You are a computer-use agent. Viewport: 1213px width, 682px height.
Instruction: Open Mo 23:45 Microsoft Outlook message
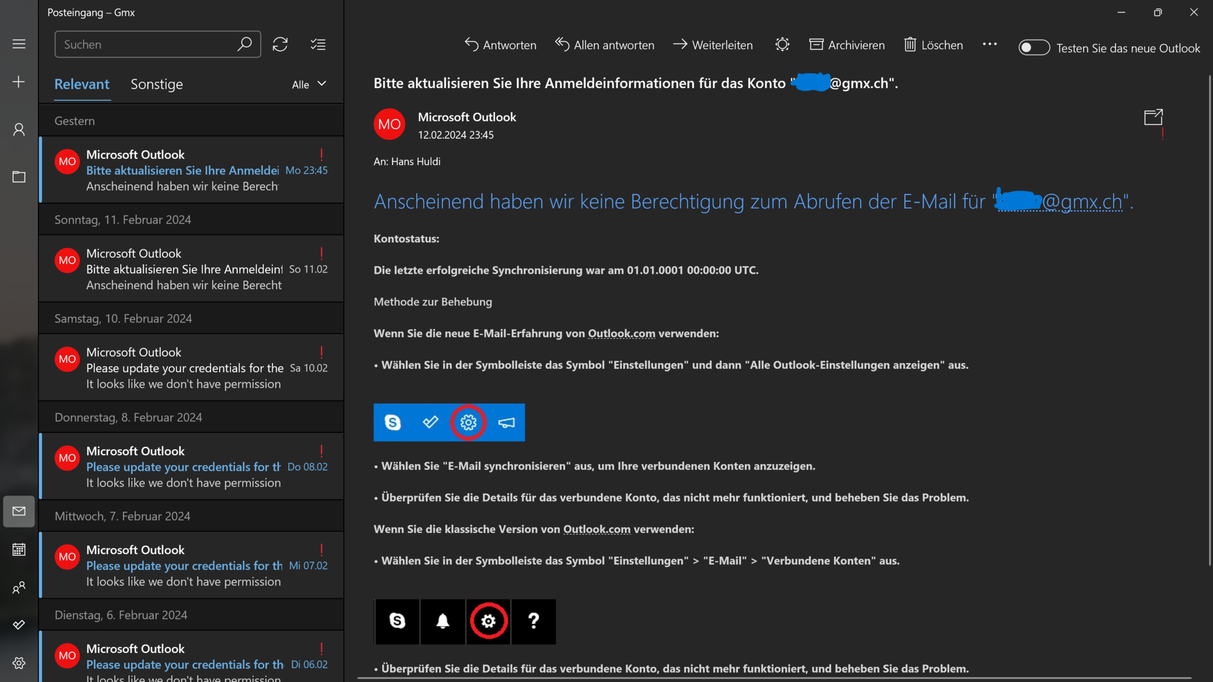click(191, 170)
